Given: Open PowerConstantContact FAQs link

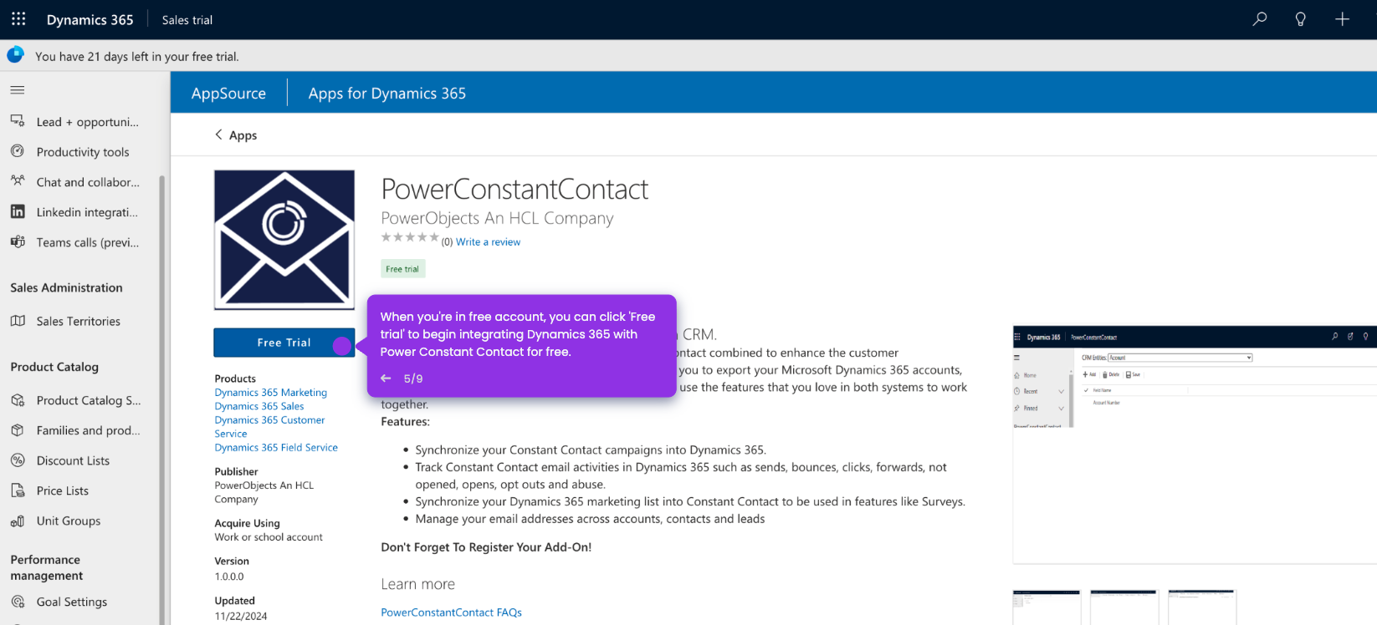Looking at the screenshot, I should click(x=451, y=612).
